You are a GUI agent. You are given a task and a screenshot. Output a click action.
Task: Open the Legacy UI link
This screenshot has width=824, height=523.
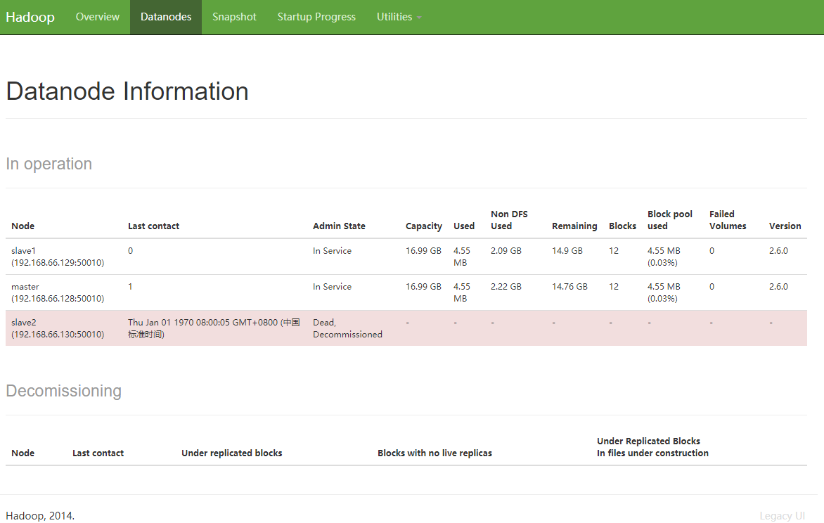782,516
